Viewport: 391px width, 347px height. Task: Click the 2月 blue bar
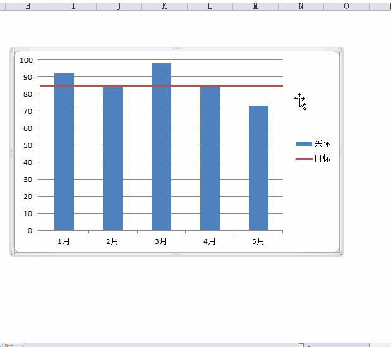(x=112, y=159)
